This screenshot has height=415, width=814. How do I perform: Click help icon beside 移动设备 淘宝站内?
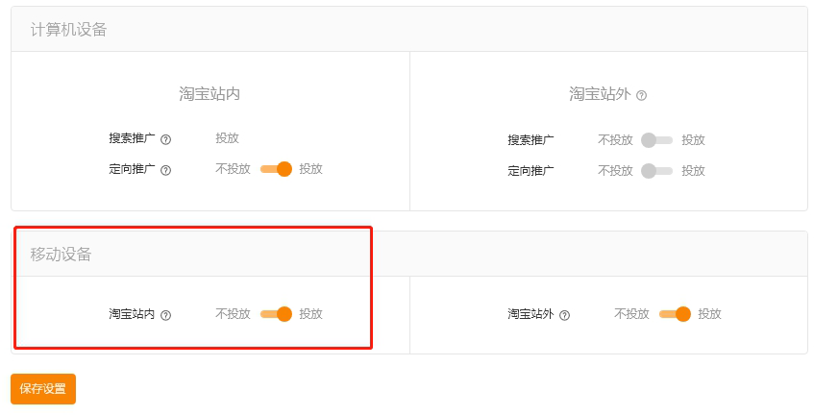click(166, 315)
